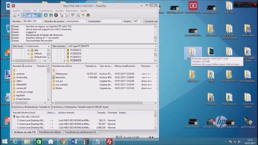258x145 pixels.
Task: Switch to Archivos en cola (75) tab
Action: 25,132
